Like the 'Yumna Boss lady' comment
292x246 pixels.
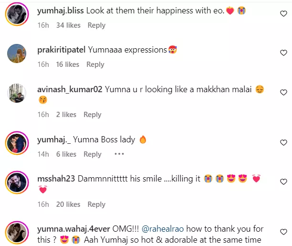tap(283, 143)
